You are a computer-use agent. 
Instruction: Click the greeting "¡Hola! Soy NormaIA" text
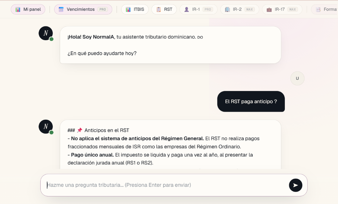91,37
